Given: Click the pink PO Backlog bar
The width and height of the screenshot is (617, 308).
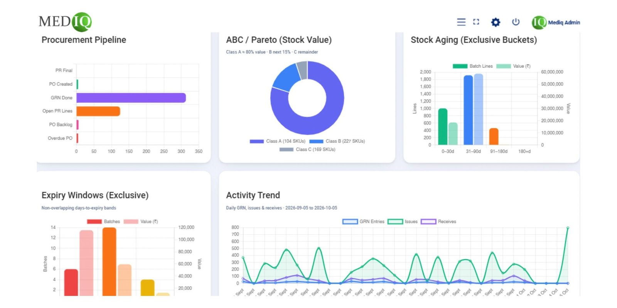Looking at the screenshot, I should click(x=78, y=125).
